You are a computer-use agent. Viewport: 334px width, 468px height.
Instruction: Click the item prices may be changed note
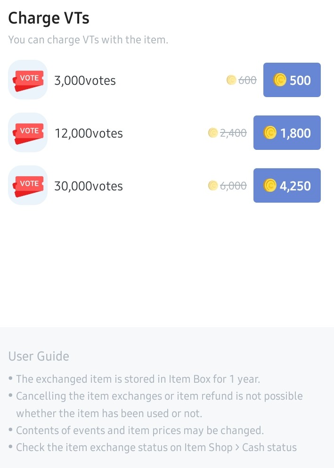(139, 430)
